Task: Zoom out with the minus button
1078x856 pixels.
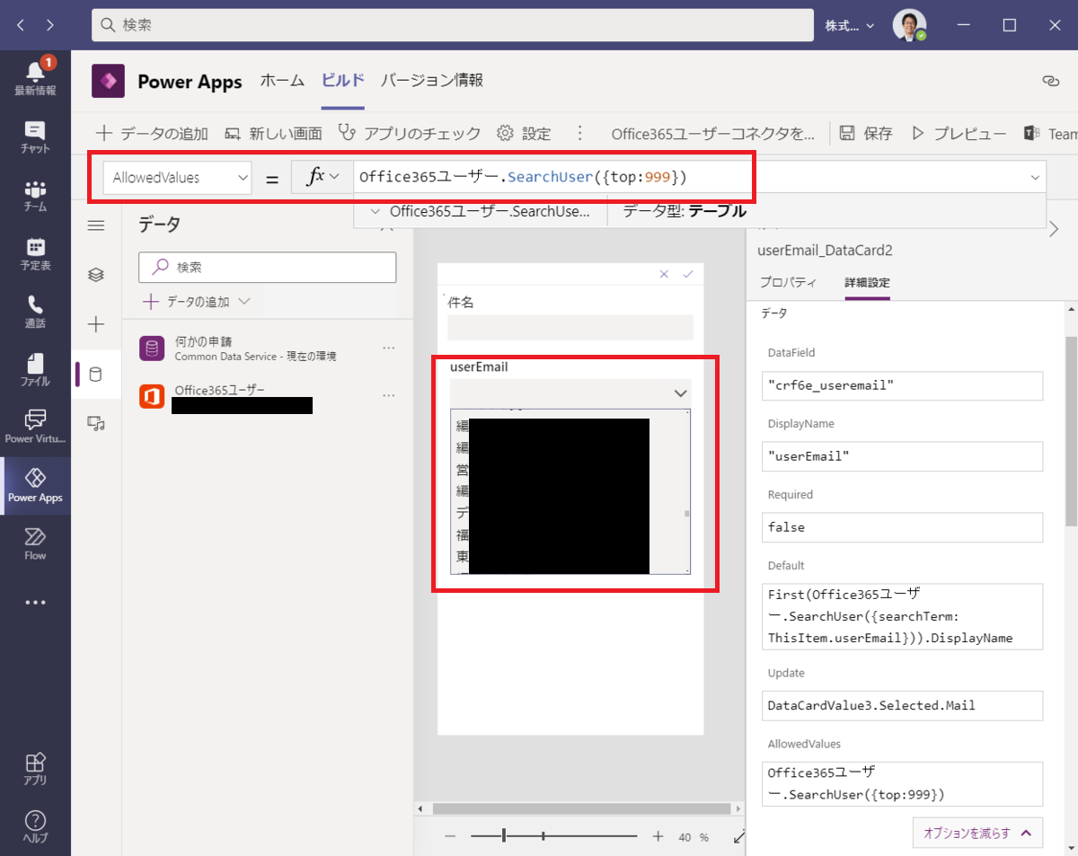Action: (450, 836)
